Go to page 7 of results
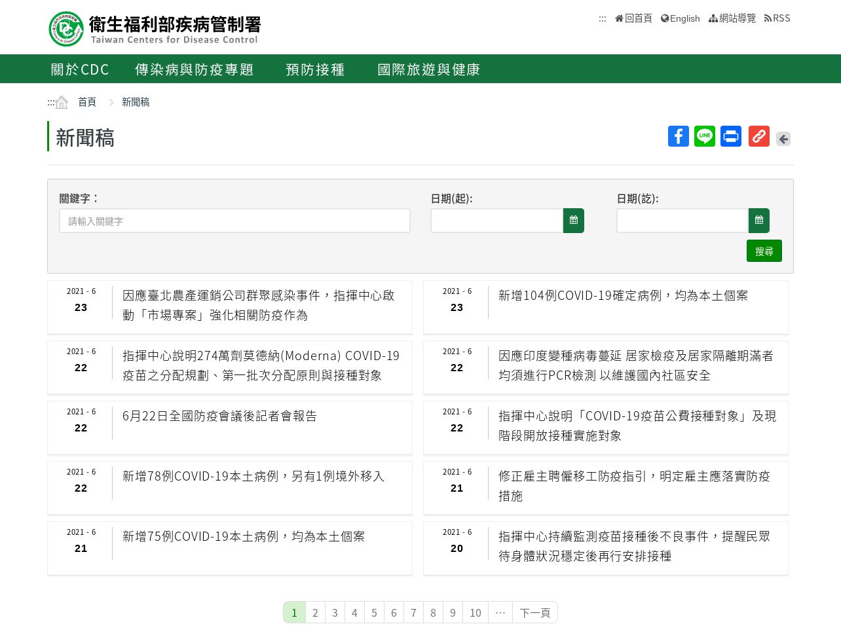Viewport: 841px width, 639px height. (x=413, y=612)
